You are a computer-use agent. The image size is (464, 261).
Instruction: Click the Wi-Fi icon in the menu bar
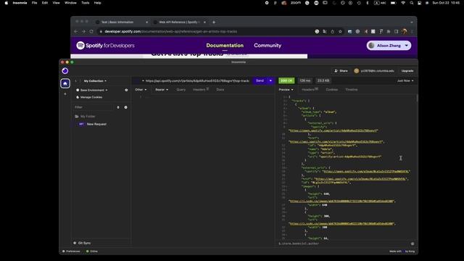click(x=403, y=3)
